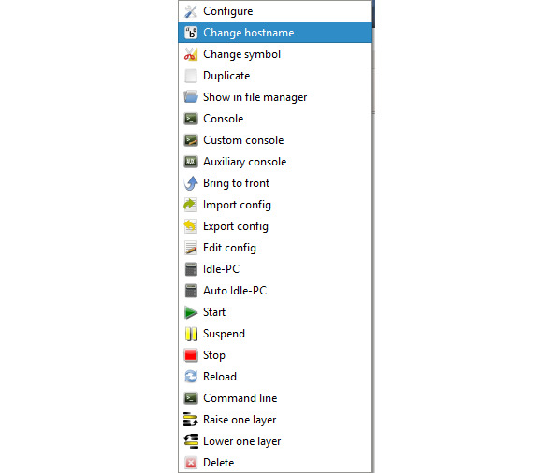Select Change hostname menu entry
This screenshot has height=473, width=553.
pos(275,33)
